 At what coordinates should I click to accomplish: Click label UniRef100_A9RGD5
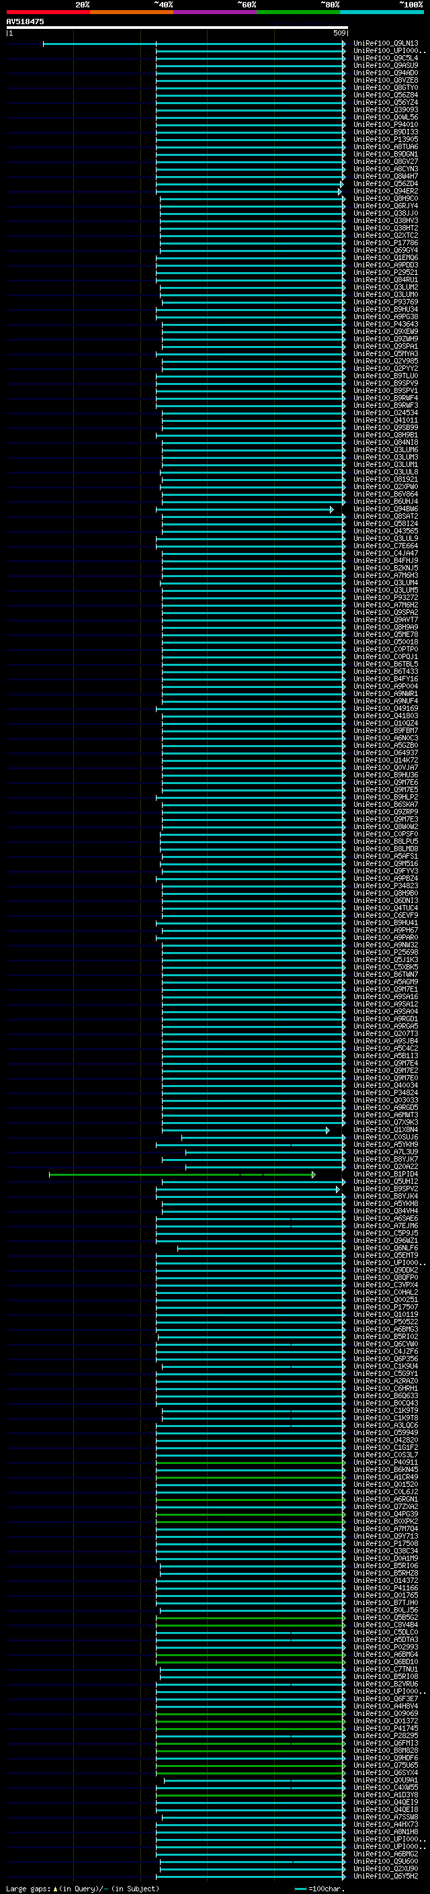(386, 1107)
